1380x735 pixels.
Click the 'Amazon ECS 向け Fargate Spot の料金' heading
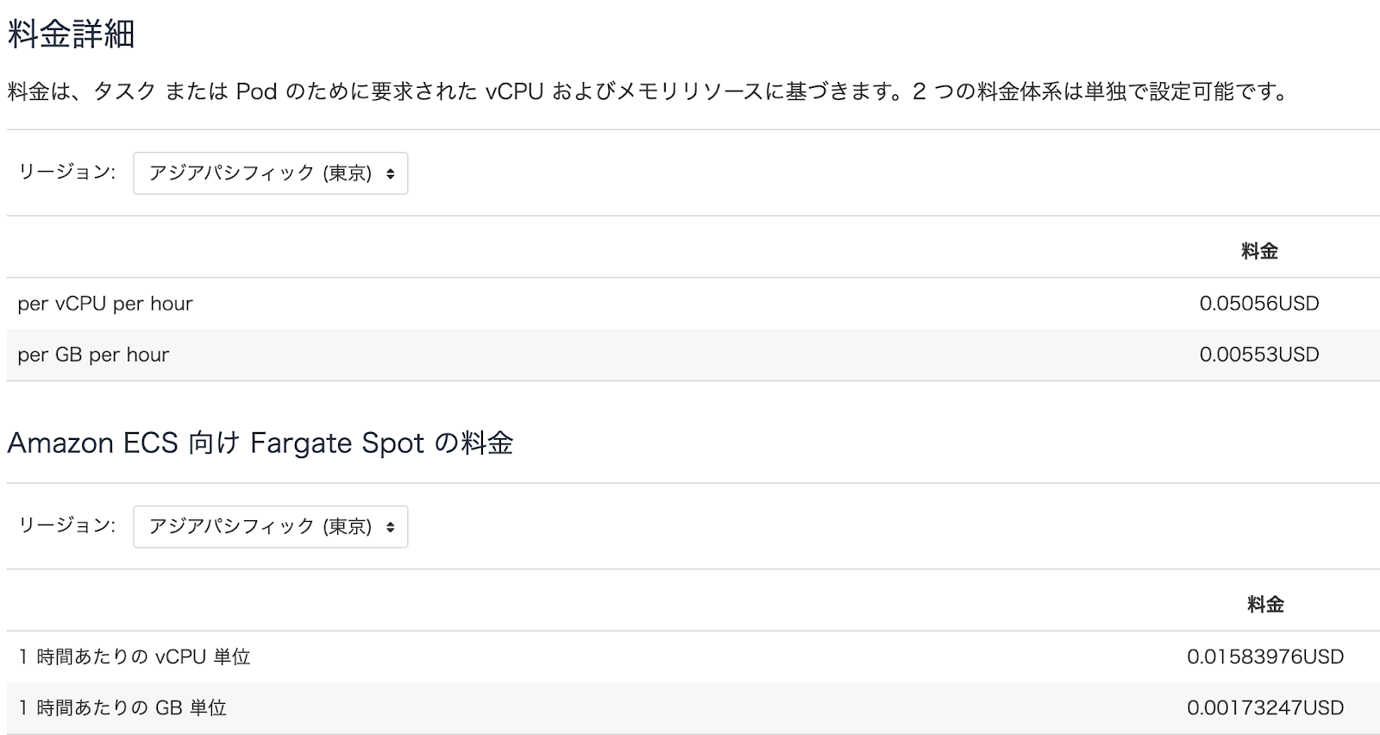[260, 443]
